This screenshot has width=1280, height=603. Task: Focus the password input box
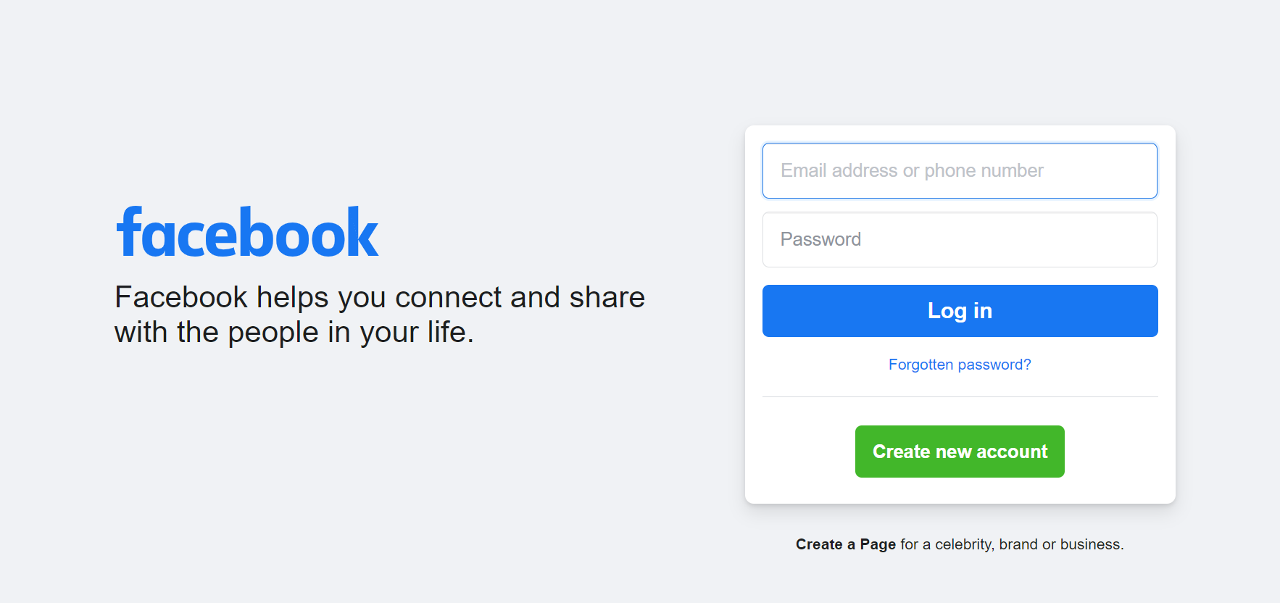(x=960, y=239)
